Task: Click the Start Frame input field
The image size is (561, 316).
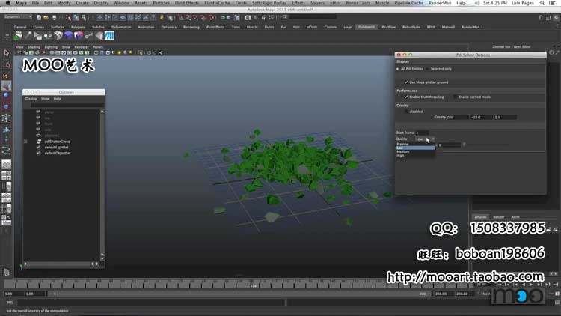Action: (x=421, y=133)
